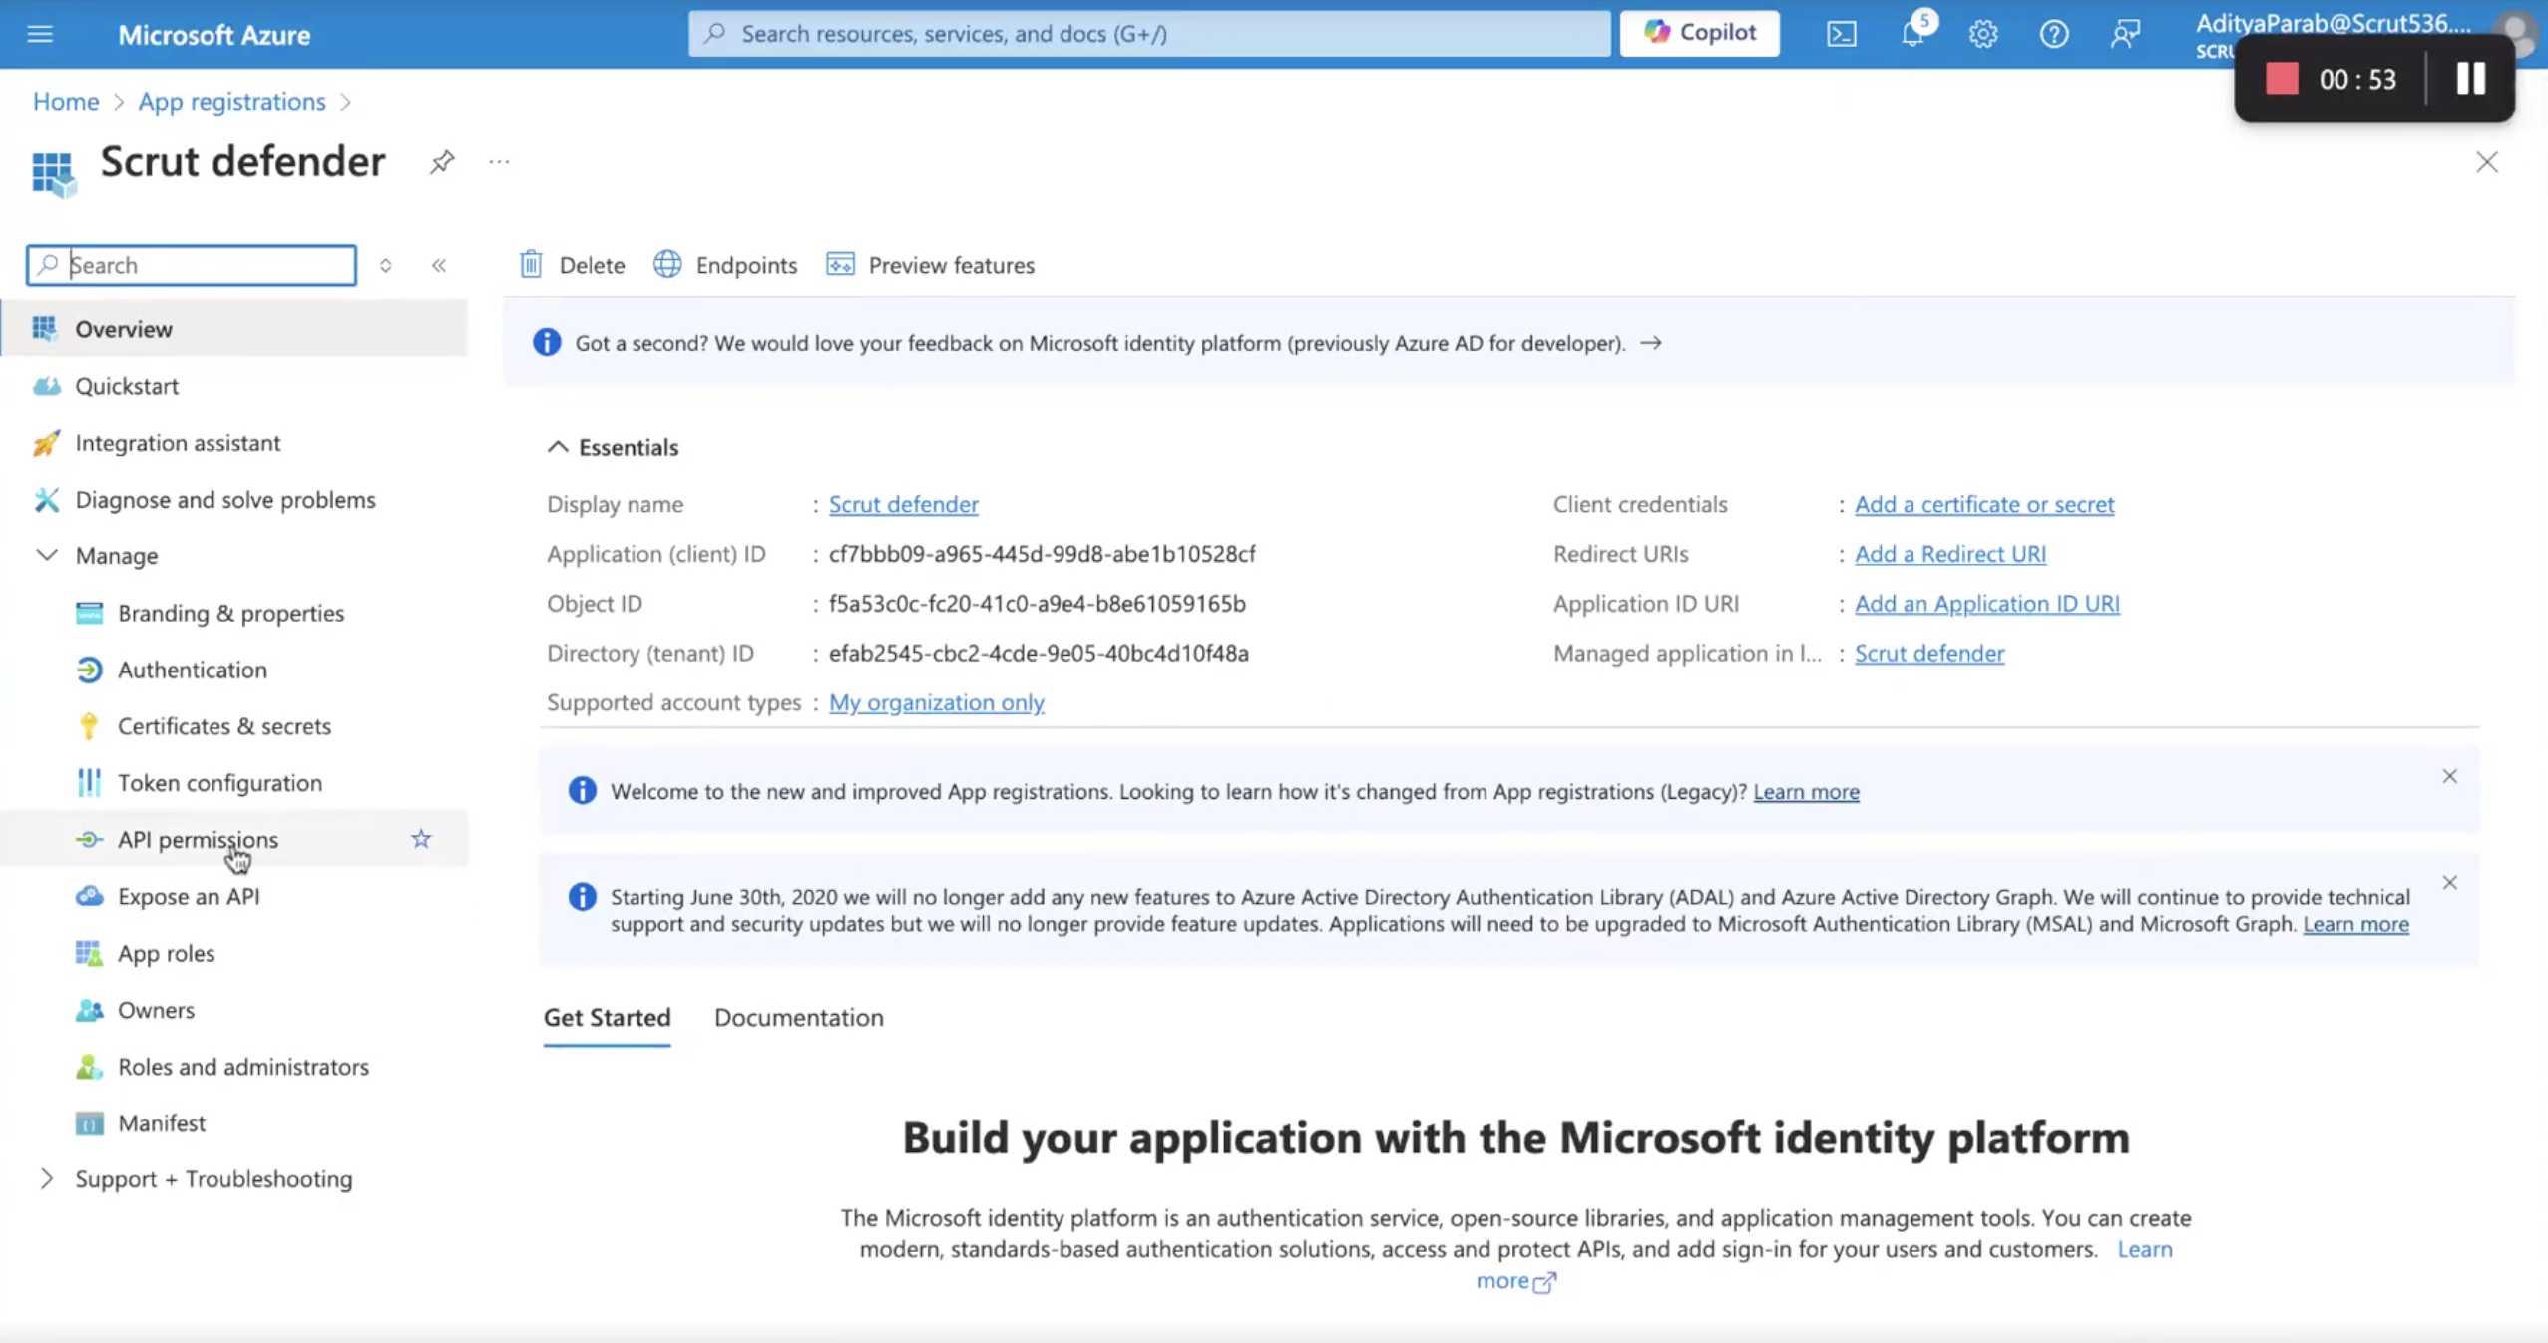
Task: Open Cloud Shell from top bar
Action: (x=1841, y=34)
